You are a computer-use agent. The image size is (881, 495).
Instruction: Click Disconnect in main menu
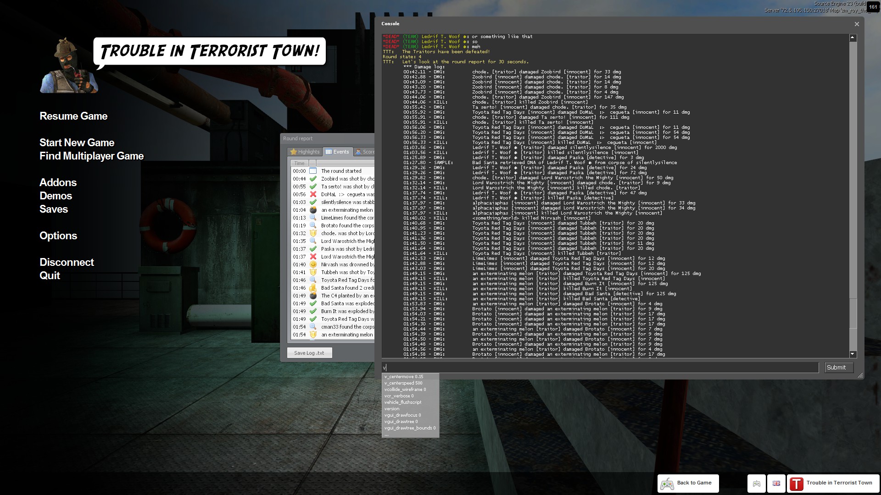pos(67,263)
